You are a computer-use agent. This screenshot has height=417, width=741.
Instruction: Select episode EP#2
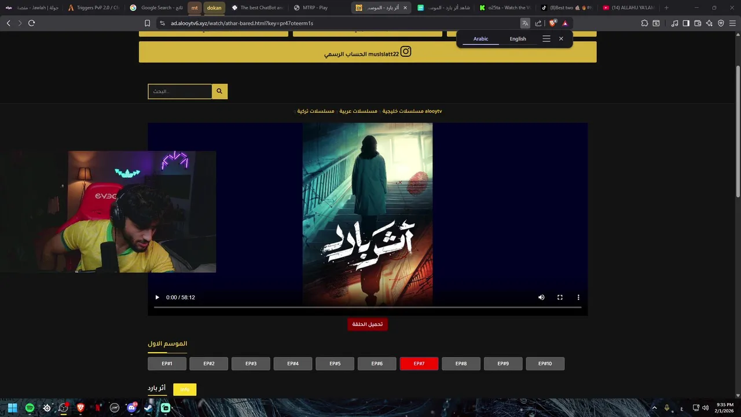pos(209,364)
